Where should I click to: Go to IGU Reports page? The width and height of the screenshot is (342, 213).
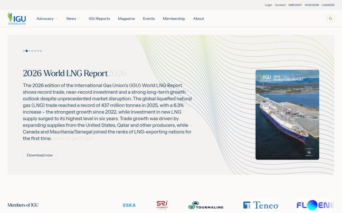click(99, 18)
